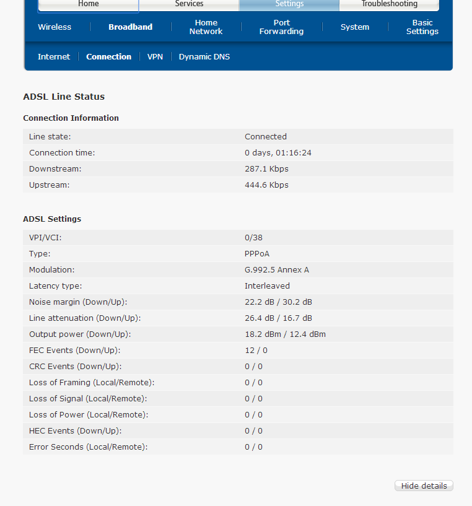Viewport: 472px width, 506px height.
Task: Select the Broadband menu item
Action: [x=131, y=27]
